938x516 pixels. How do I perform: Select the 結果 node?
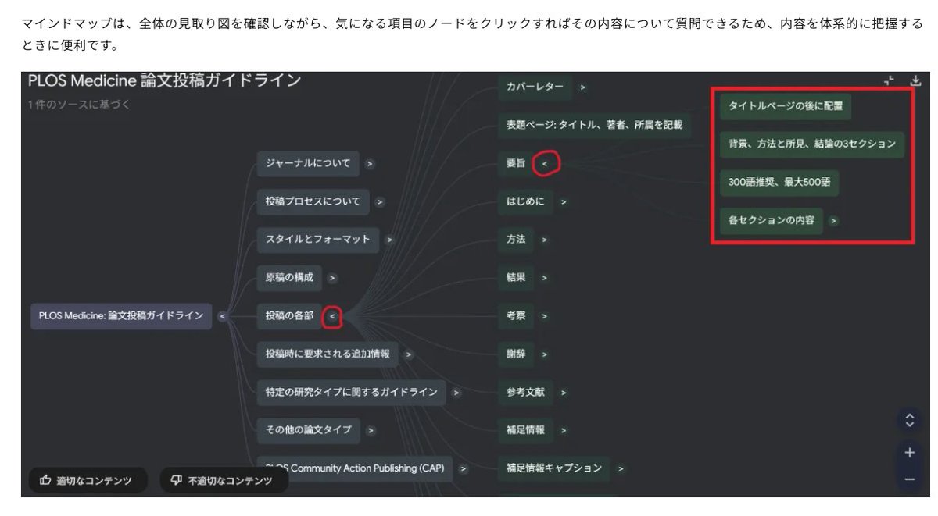pyautogui.click(x=516, y=278)
